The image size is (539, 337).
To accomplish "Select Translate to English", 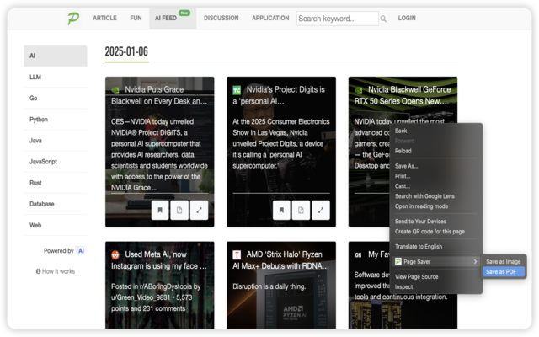I will tap(419, 247).
